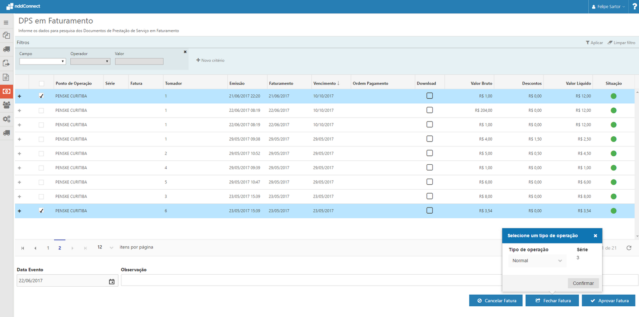
Task: Toggle the select-all checkbox in table header
Action: click(x=41, y=83)
